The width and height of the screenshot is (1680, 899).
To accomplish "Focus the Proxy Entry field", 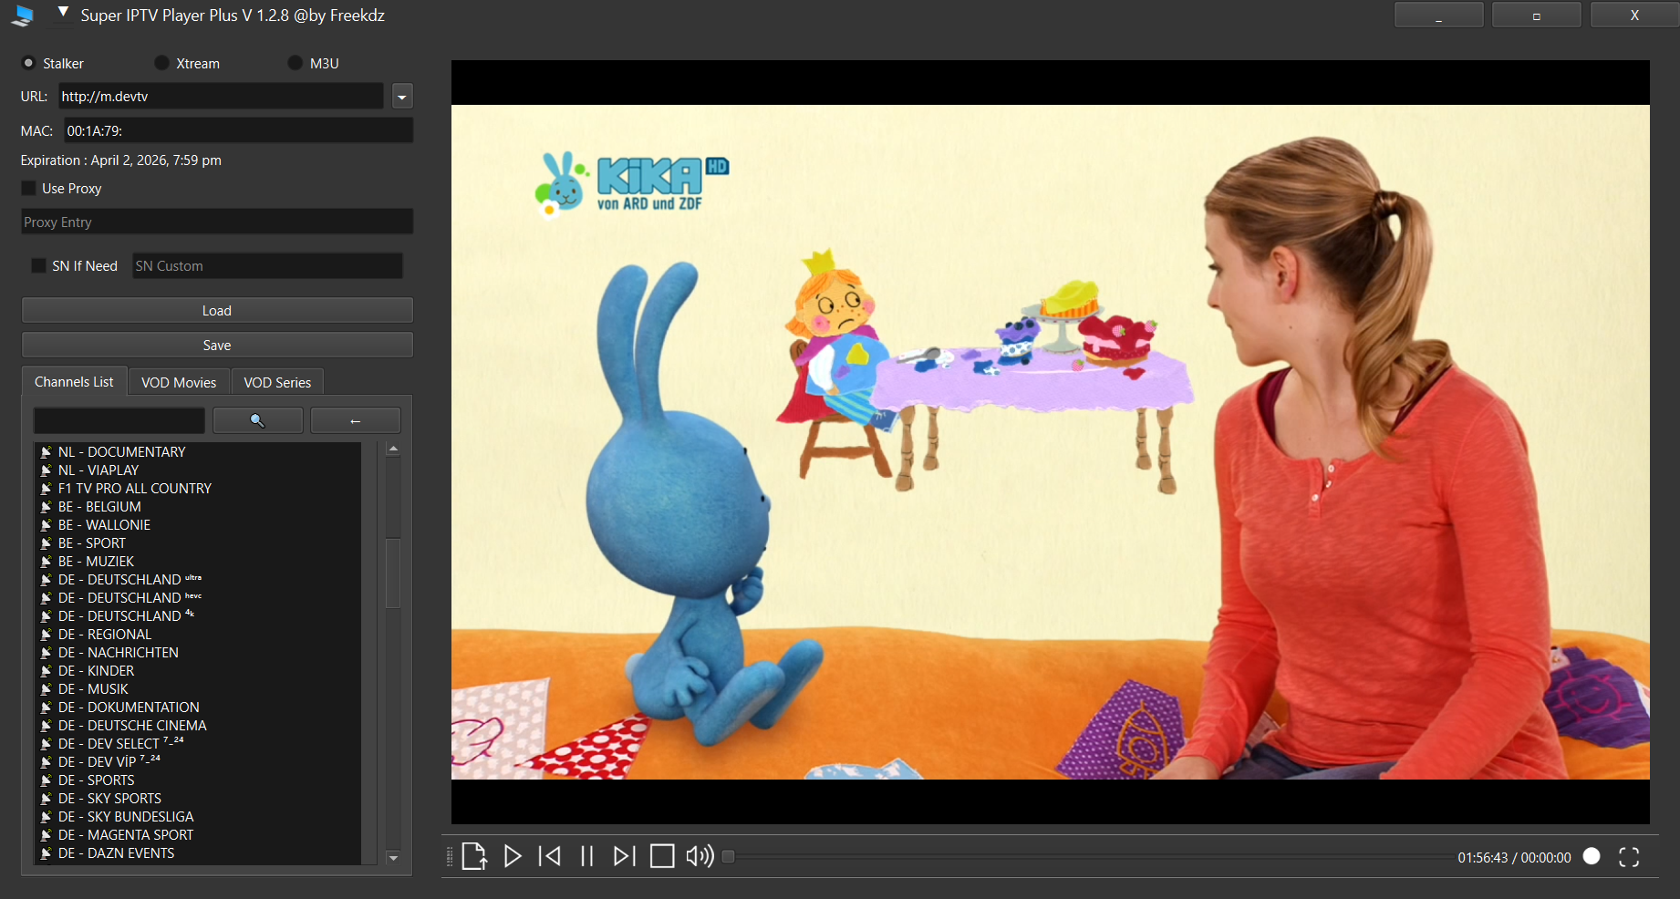I will click(x=217, y=222).
